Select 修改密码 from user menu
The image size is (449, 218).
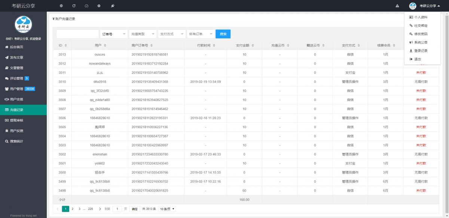point(422,34)
